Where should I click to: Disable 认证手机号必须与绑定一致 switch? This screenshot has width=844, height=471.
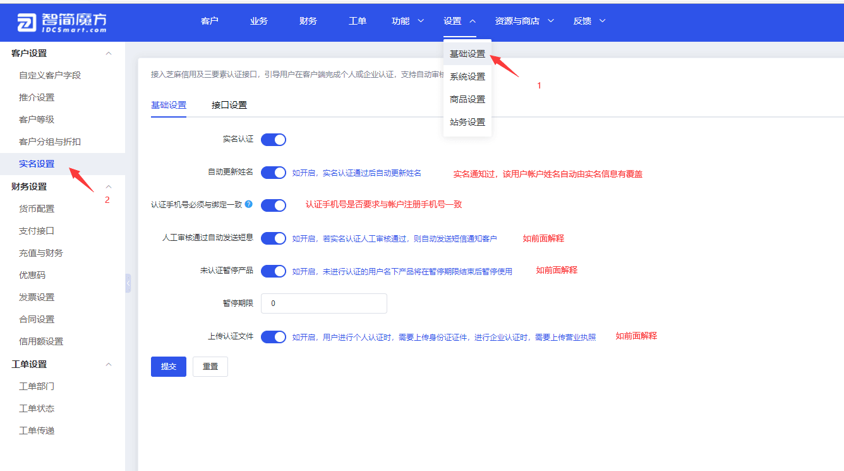point(274,205)
